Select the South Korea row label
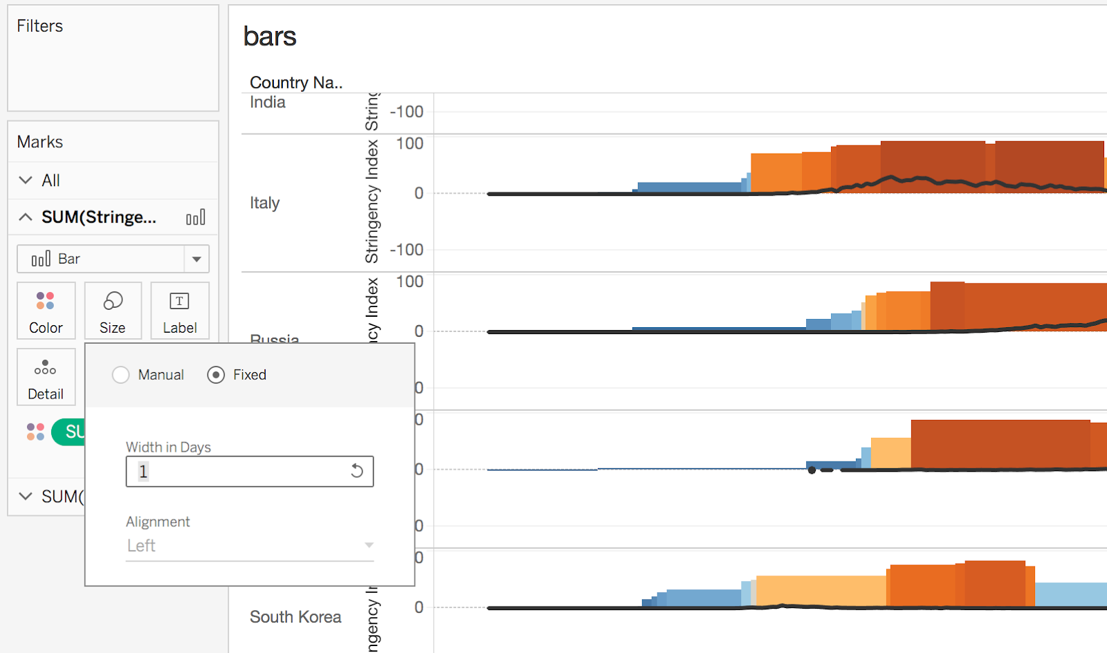 [x=295, y=617]
